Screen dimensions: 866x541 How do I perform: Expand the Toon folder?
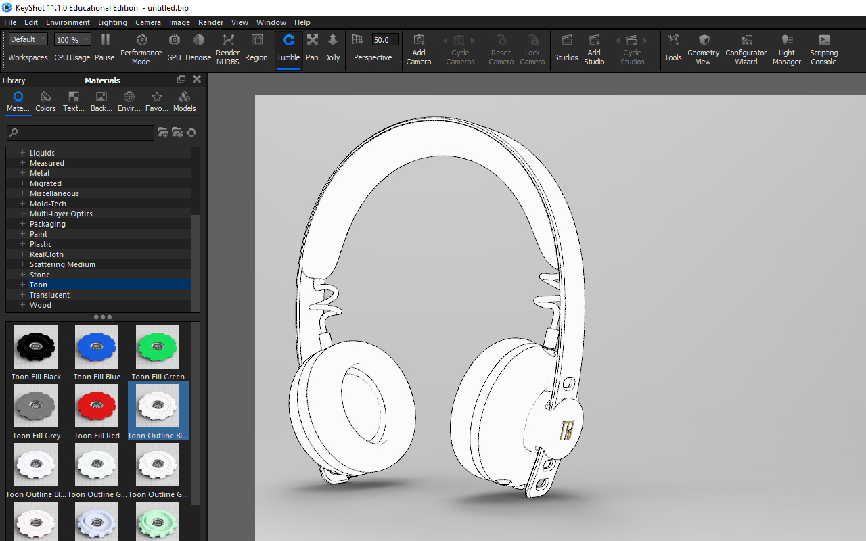(22, 285)
